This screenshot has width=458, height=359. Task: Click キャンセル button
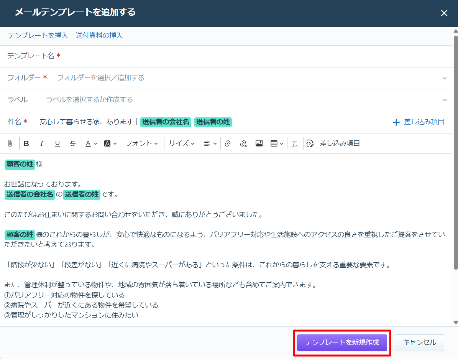[419, 343]
